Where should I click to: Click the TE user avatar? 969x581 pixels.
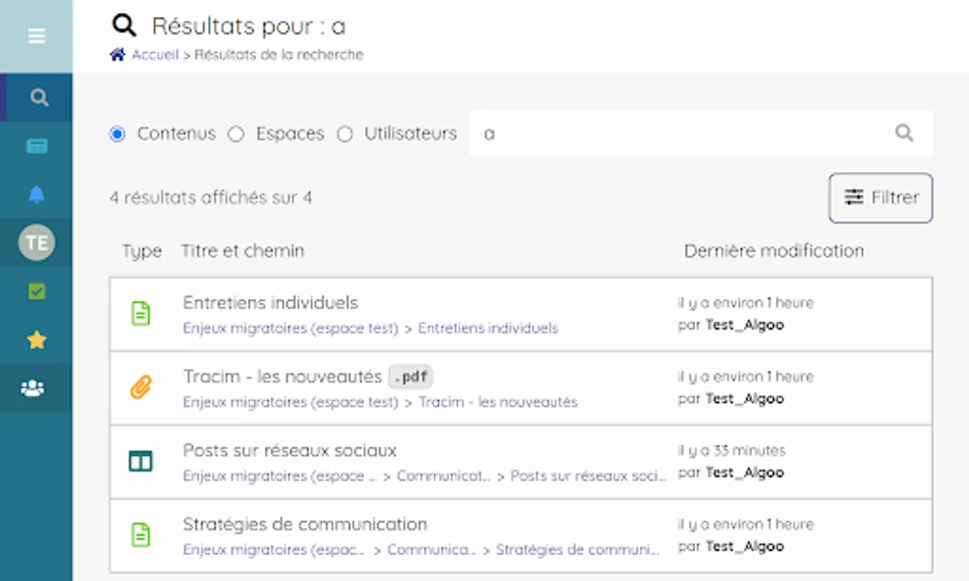tap(37, 243)
